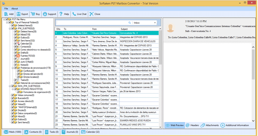This screenshot has width=258, height=136.
Task: Open the File menu
Action: [6, 8]
